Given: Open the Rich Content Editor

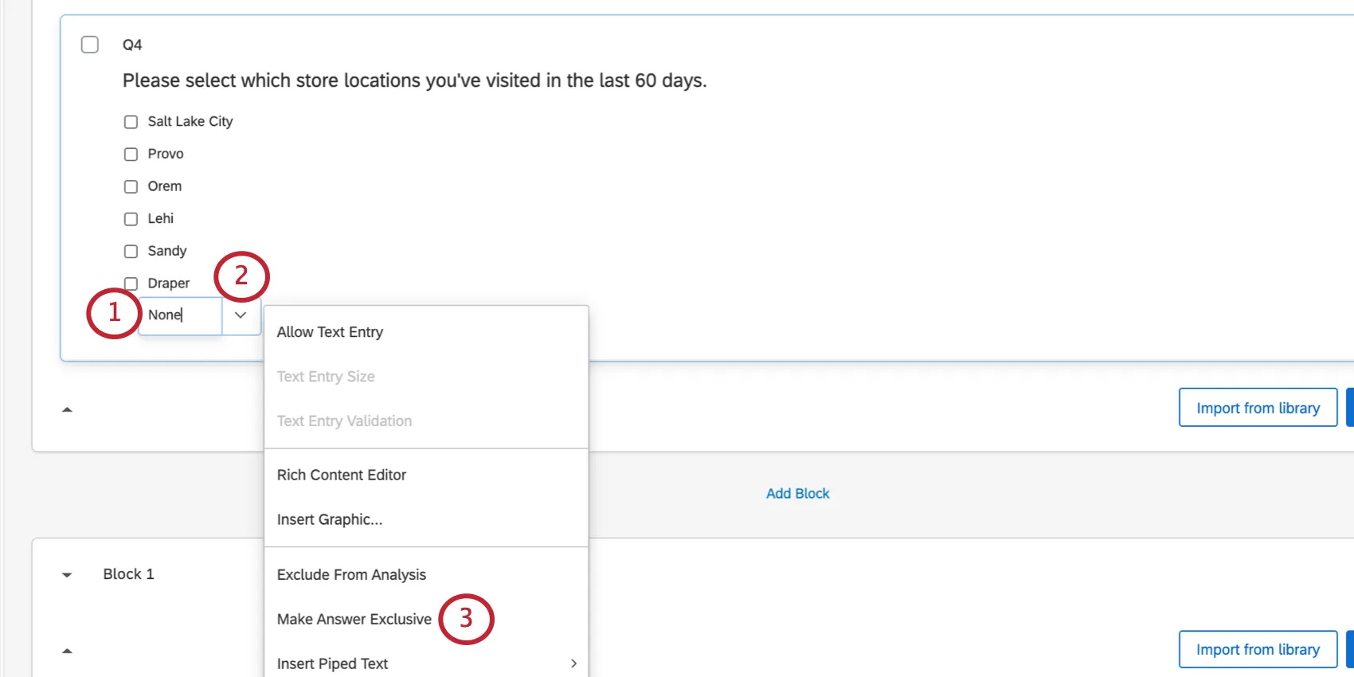Looking at the screenshot, I should click(342, 475).
